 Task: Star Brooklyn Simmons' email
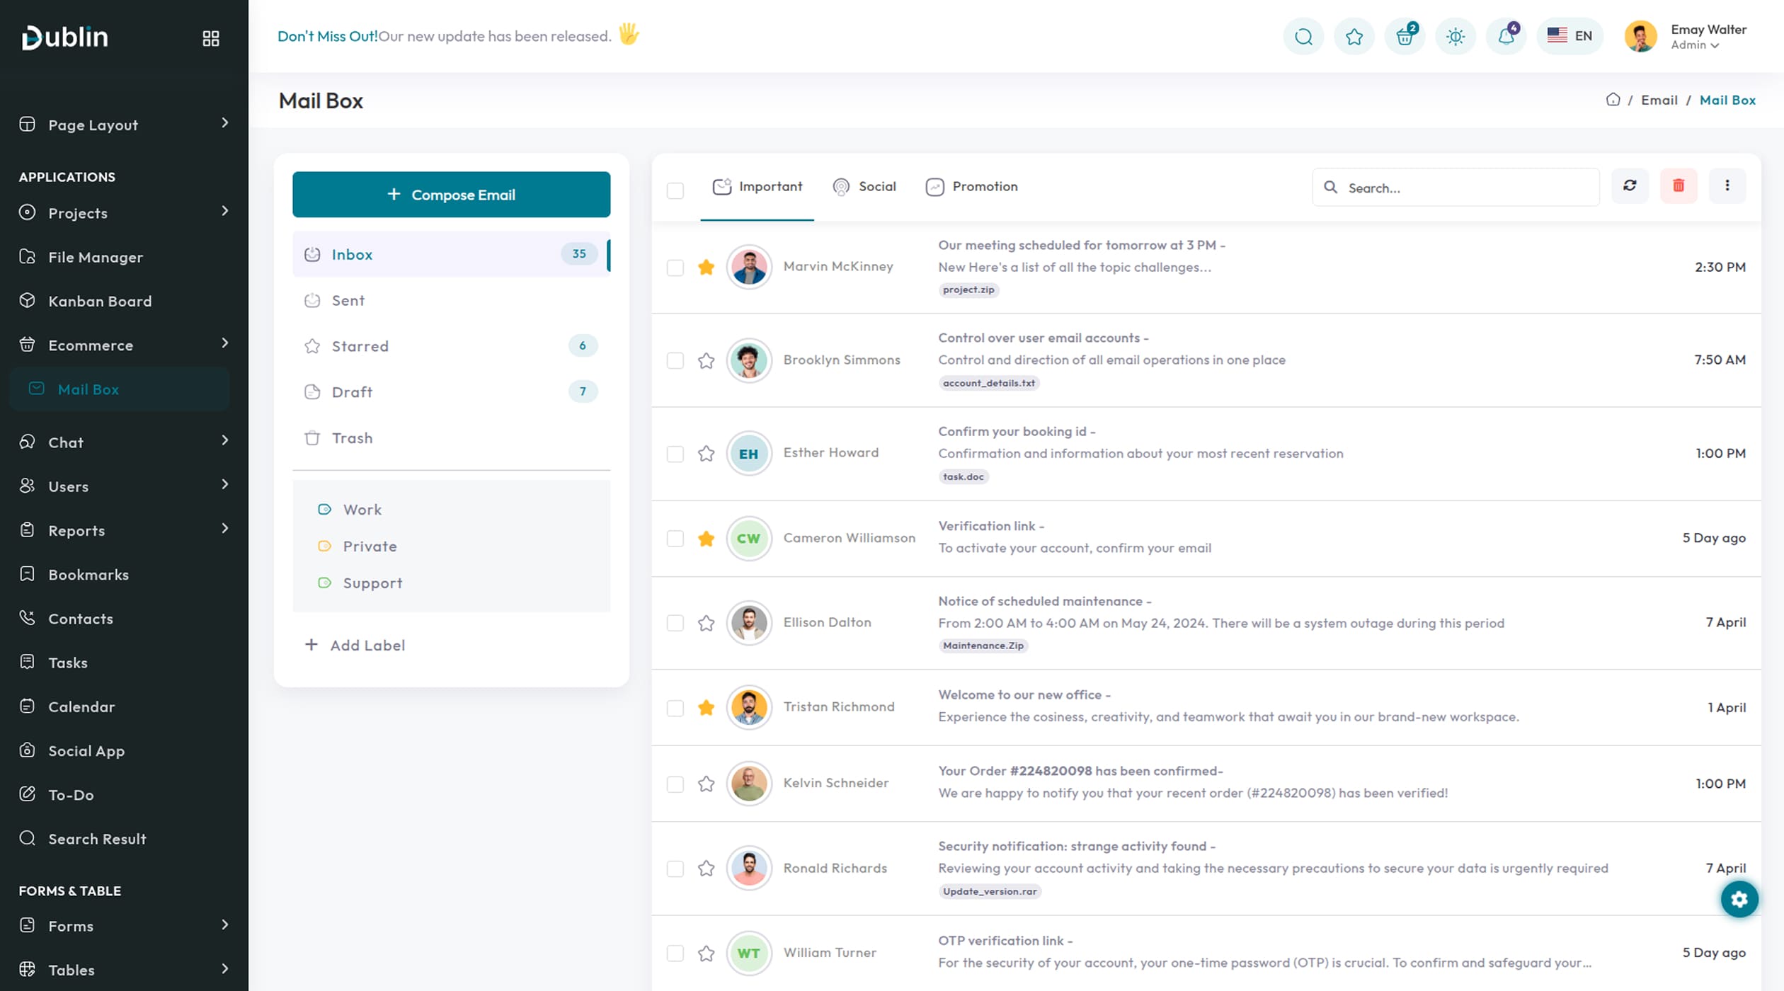point(706,361)
